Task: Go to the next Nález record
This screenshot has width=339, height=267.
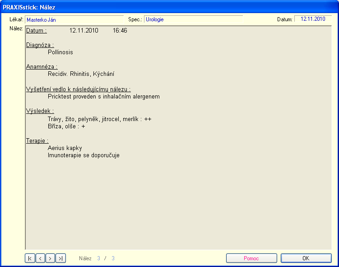Action: tap(50, 258)
